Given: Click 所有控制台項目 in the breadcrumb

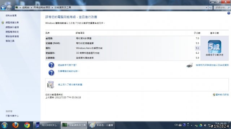Looking at the screenshot, I should point(42,8).
